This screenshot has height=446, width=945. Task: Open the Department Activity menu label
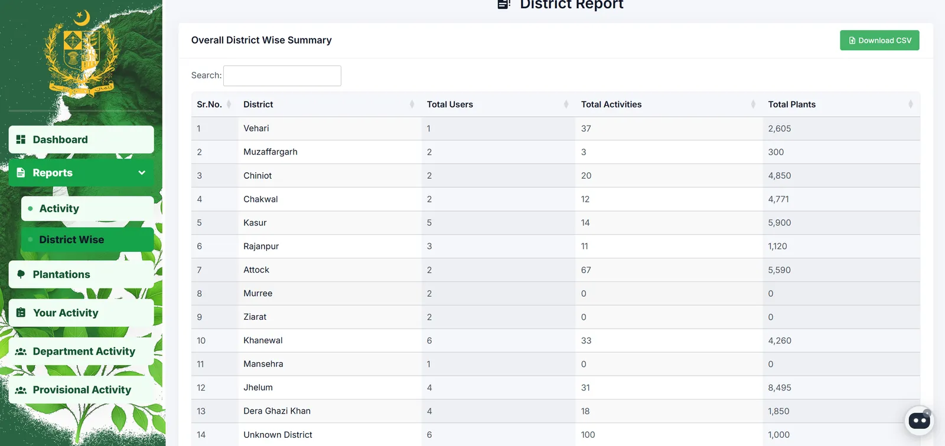point(84,352)
